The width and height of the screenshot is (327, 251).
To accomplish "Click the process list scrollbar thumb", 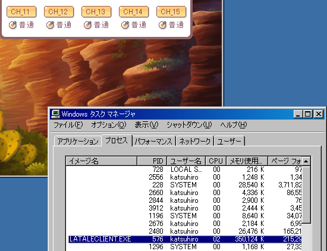I will (x=306, y=194).
